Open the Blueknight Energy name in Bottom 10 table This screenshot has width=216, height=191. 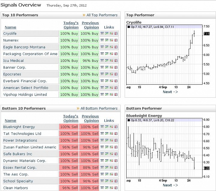coord(19,127)
